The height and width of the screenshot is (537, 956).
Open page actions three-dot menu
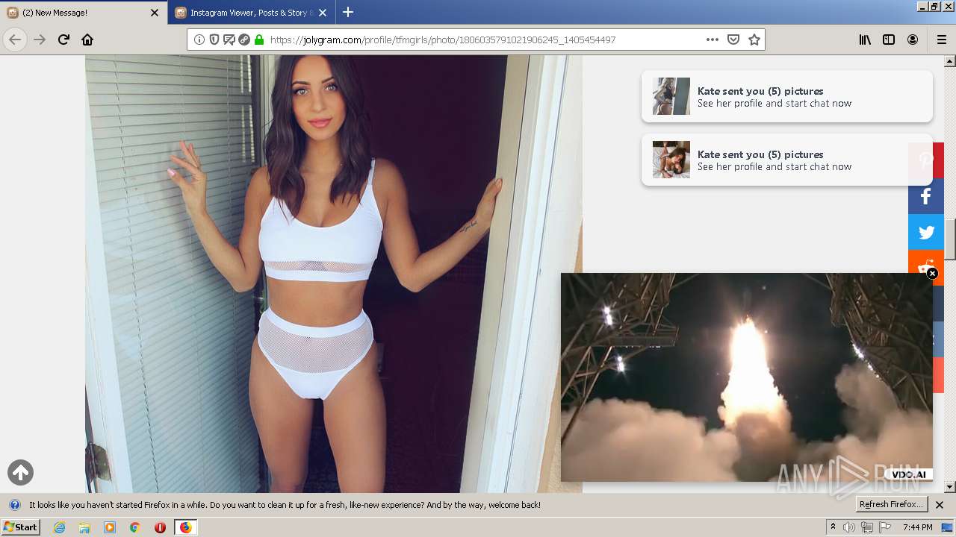tap(713, 40)
